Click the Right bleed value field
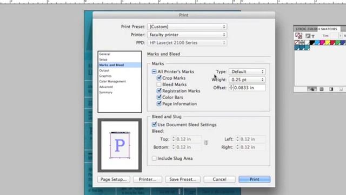Viewport: 346px width, 195px height. (252, 147)
